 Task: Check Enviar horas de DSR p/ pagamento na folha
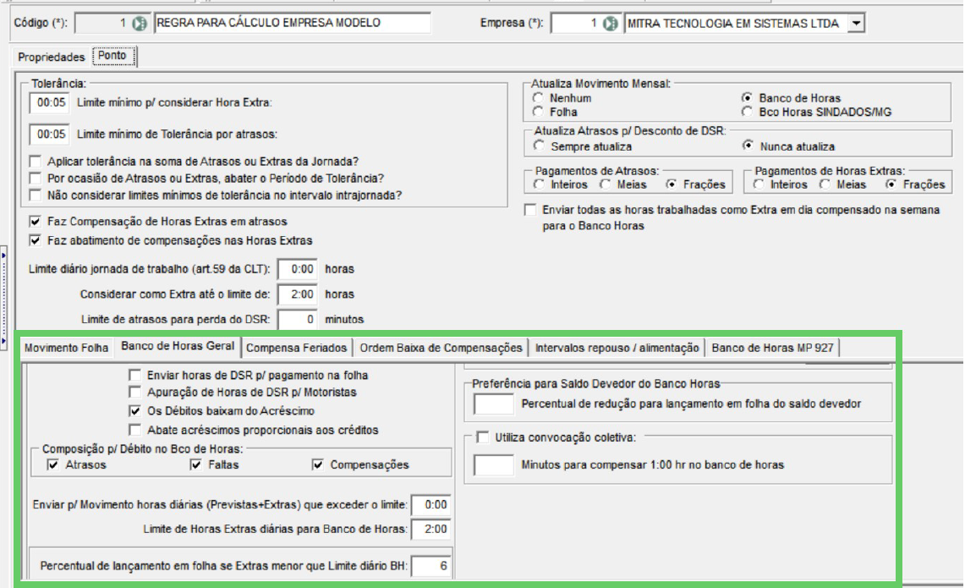point(134,375)
